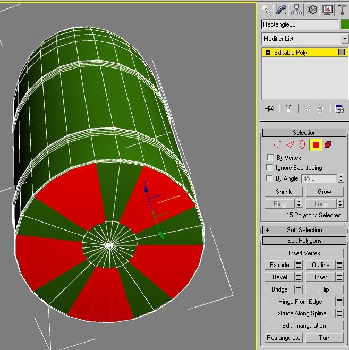This screenshot has height=350, width=349.
Task: Expand the Soft Selection rollout
Action: [304, 230]
